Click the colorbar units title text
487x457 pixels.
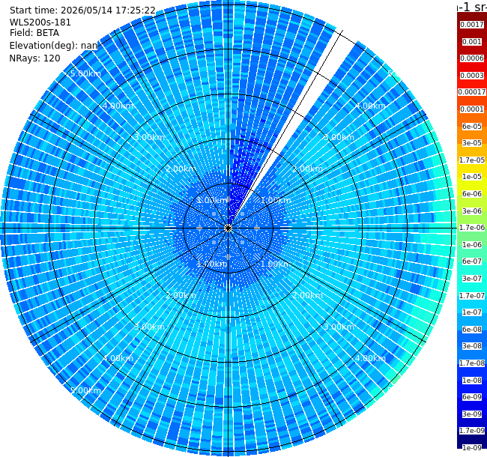tap(472, 7)
